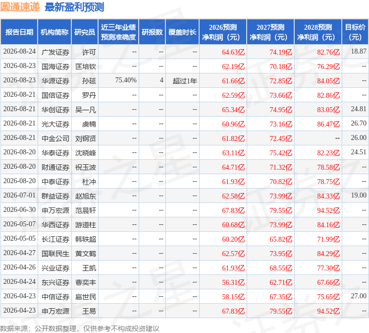Select the 75.40% accuracy cell
The image size is (369, 333).
[126, 80]
